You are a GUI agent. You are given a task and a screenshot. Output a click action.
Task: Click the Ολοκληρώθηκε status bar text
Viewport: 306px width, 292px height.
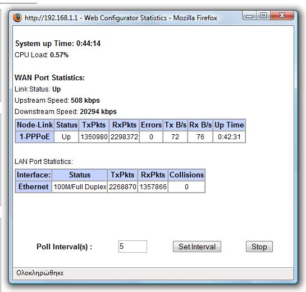click(x=40, y=273)
